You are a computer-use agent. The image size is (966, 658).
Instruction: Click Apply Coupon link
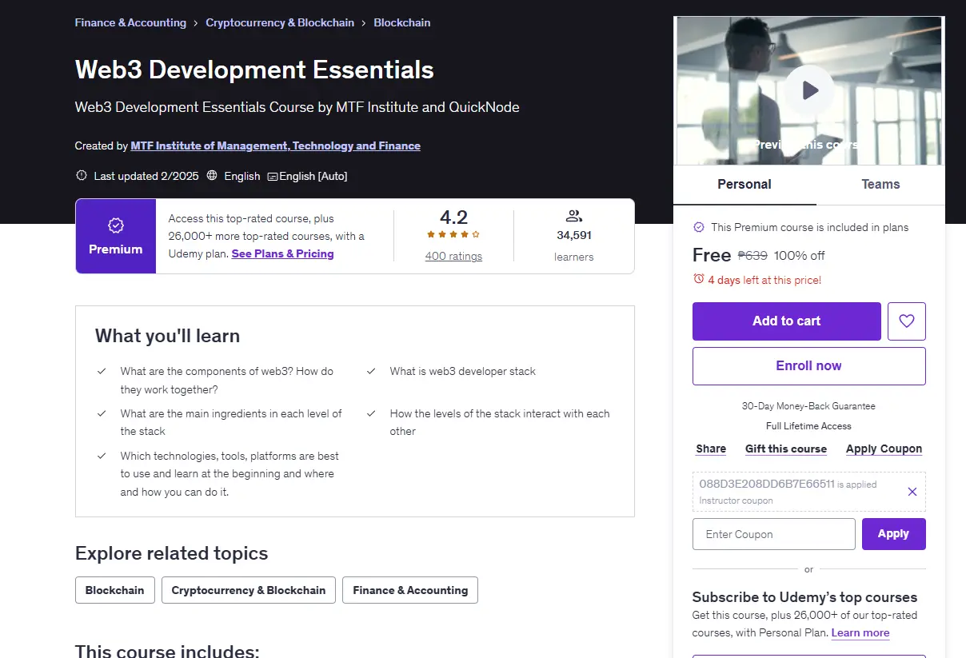(884, 449)
